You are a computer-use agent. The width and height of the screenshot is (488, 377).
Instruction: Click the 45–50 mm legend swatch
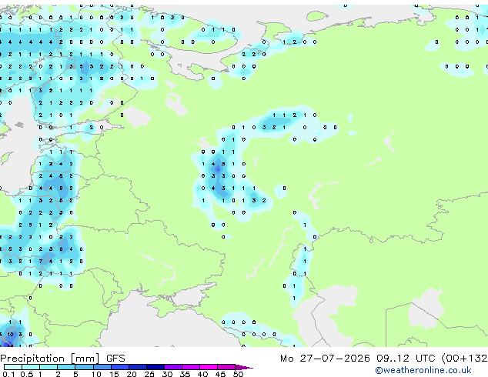(x=226, y=367)
